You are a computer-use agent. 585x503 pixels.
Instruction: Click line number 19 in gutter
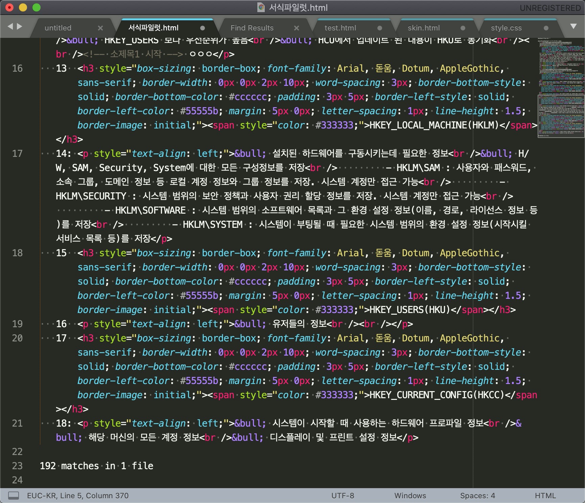[x=17, y=324]
